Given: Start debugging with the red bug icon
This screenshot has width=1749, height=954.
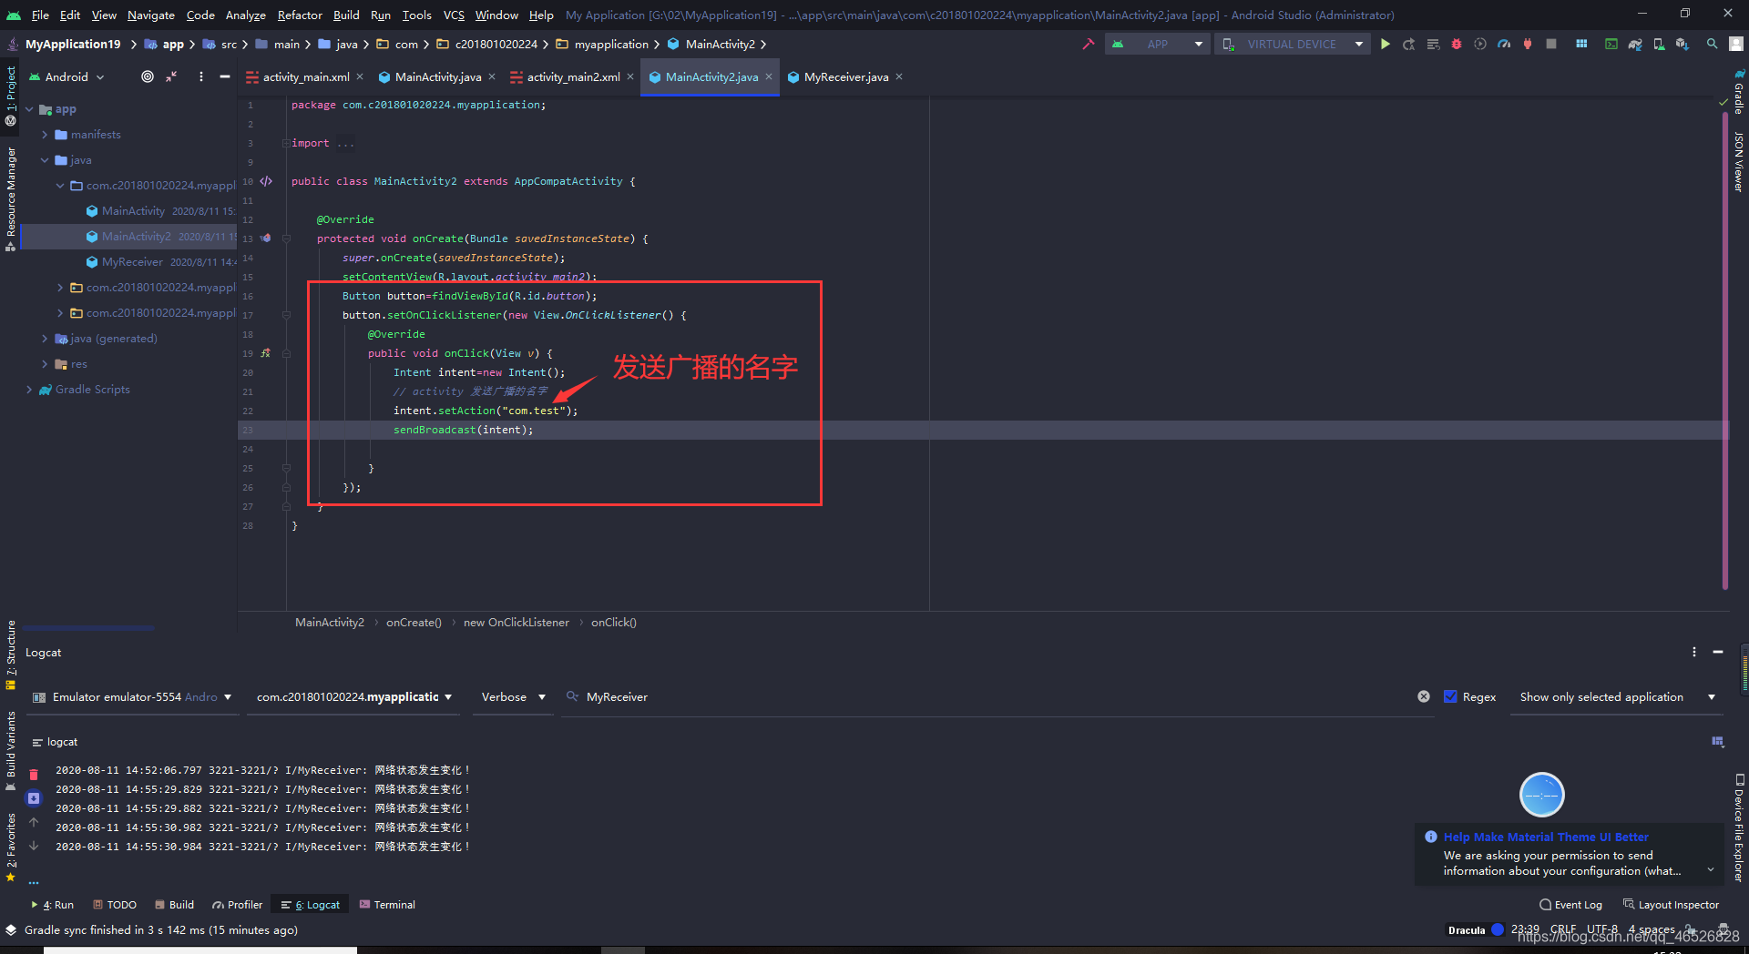Looking at the screenshot, I should [x=1456, y=44].
